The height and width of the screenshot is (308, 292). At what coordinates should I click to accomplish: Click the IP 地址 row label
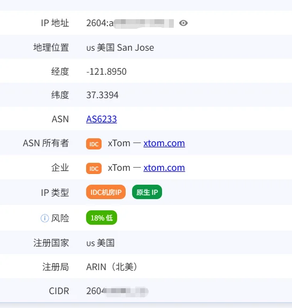pos(55,23)
